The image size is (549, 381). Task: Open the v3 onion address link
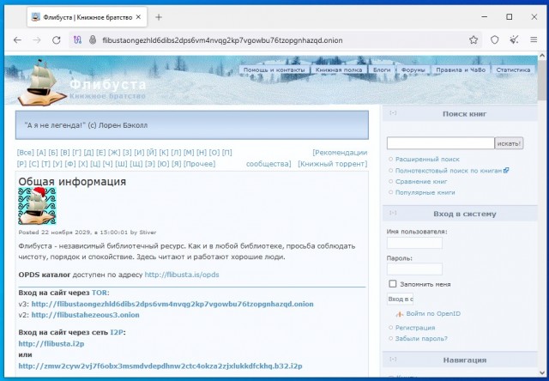(172, 304)
